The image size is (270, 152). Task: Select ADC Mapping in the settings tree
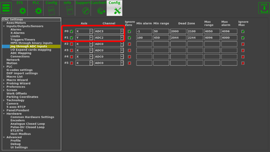[x=21, y=53]
